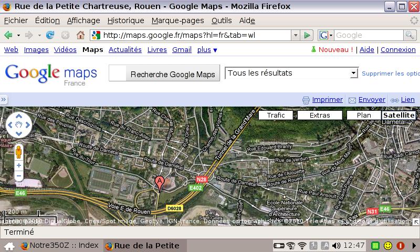Open the Historique menu
This screenshot has width=420, height=252.
pyautogui.click(x=125, y=20)
